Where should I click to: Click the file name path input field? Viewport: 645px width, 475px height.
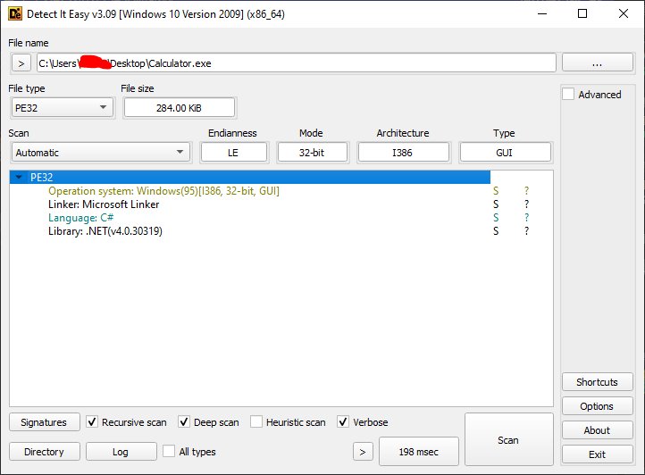coord(297,62)
